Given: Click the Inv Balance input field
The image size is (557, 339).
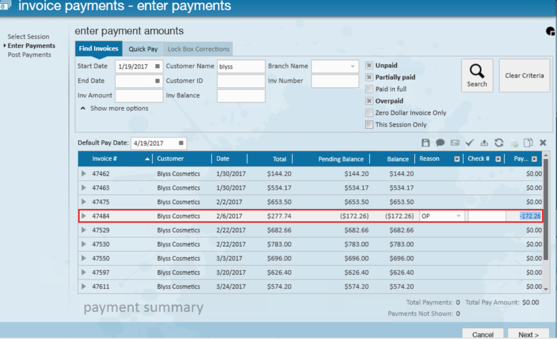Looking at the screenshot, I should (x=241, y=96).
